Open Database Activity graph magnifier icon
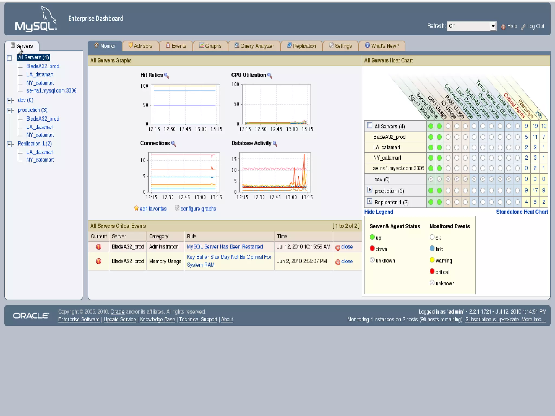555x416 pixels. click(x=275, y=144)
